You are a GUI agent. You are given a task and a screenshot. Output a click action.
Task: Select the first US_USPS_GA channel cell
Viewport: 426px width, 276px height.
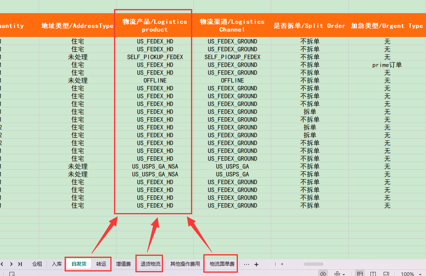point(232,166)
